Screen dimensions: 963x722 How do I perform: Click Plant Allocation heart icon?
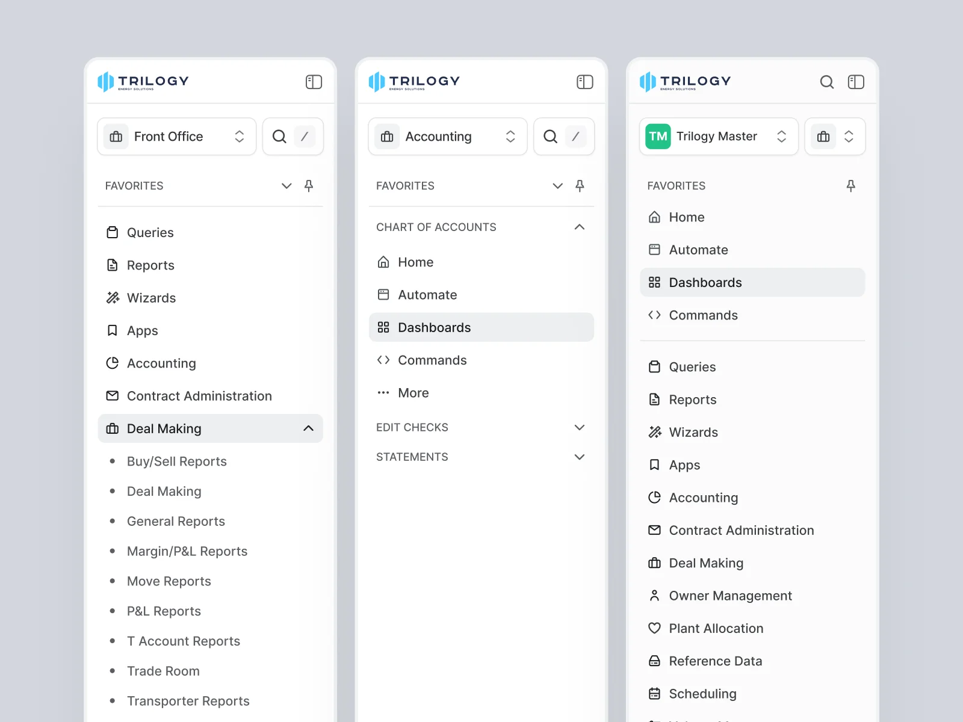click(654, 628)
